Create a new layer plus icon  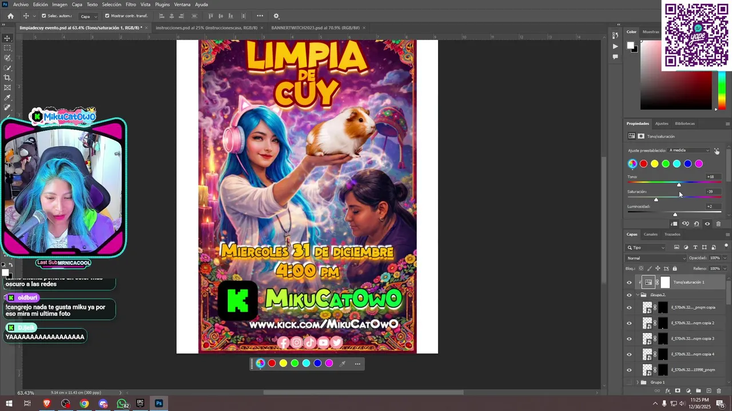pos(709,391)
